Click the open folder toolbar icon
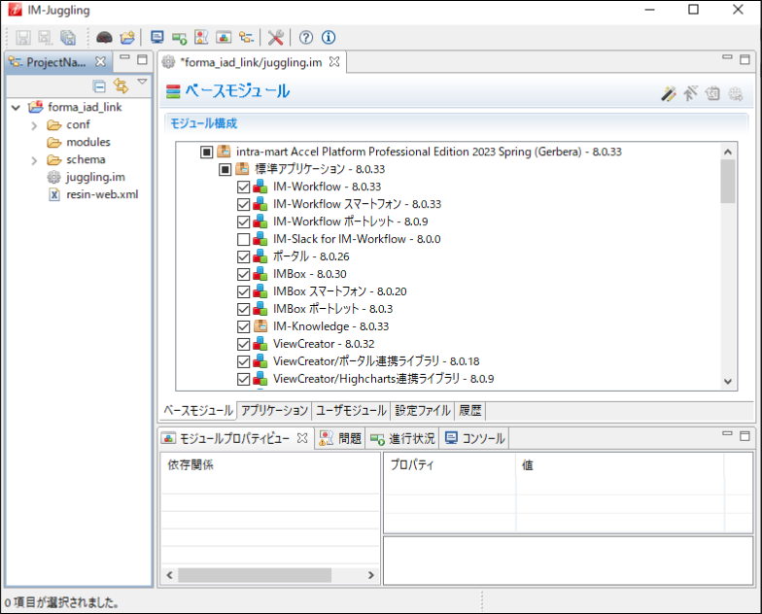This screenshot has height=614, width=762. [126, 38]
